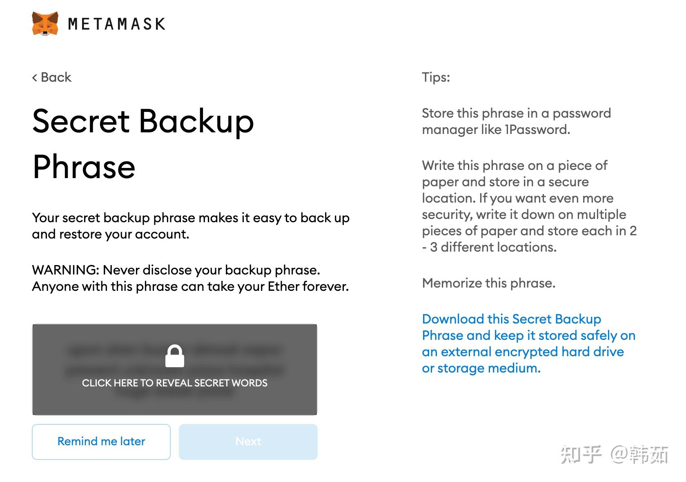Download the Secret Backup Phrase via the blue link
686x482 pixels.
tap(529, 344)
